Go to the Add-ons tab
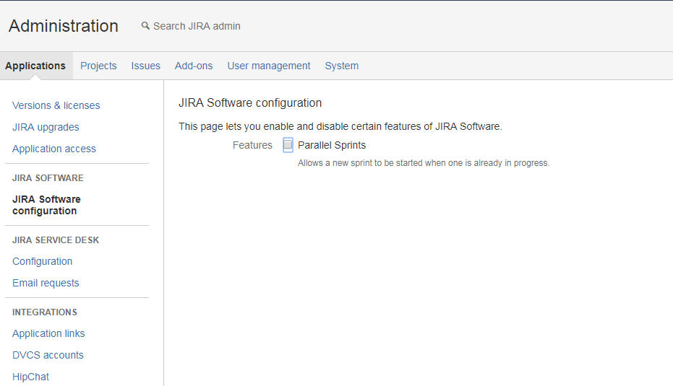The height and width of the screenshot is (386, 673). [x=194, y=66]
